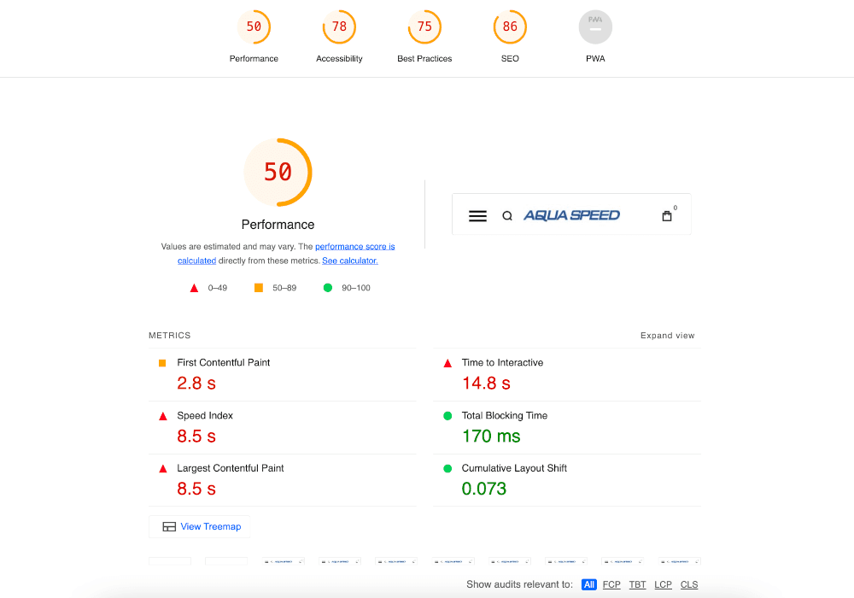Expand the First Contentful Paint metric

click(x=223, y=363)
